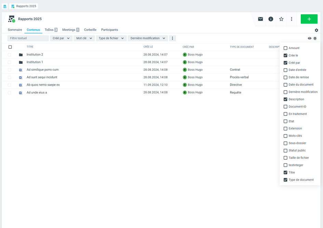Expand the Dernière modification filter
323x228 pixels.
148,38
